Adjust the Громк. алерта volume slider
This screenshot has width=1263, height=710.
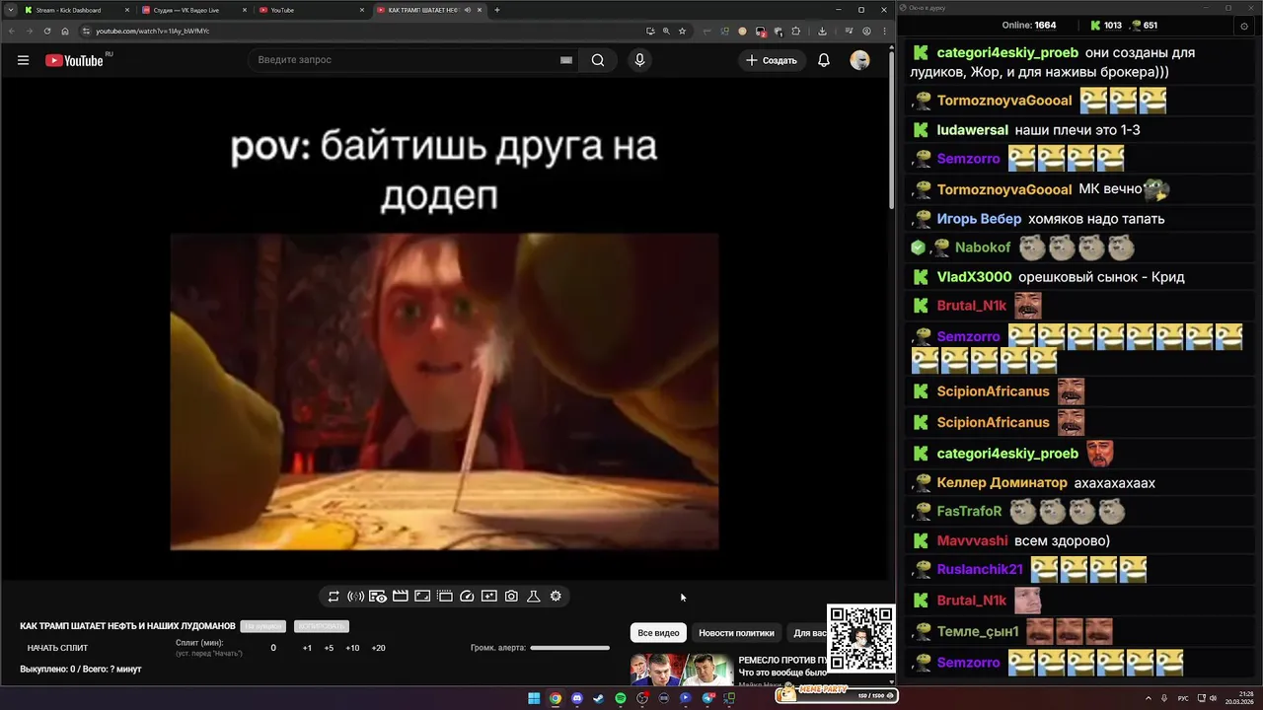coord(569,648)
